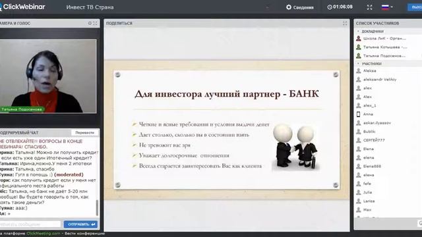Click the ClickWebinar logo

22,7
